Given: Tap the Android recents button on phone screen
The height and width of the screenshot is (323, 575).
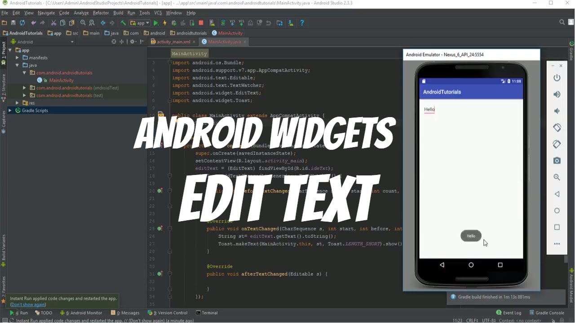Looking at the screenshot, I should (x=500, y=265).
